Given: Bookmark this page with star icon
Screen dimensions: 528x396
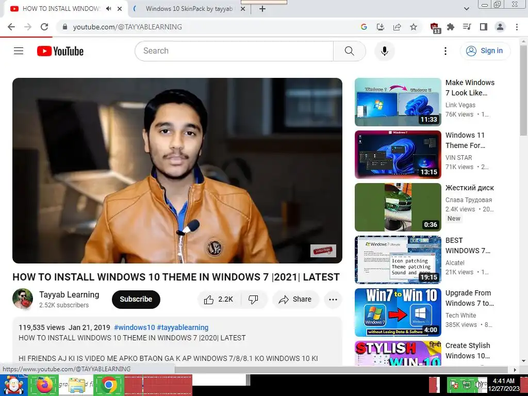Looking at the screenshot, I should pyautogui.click(x=414, y=27).
